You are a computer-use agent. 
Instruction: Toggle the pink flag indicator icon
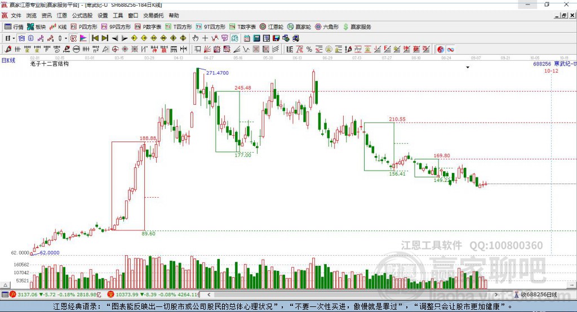(83, 38)
